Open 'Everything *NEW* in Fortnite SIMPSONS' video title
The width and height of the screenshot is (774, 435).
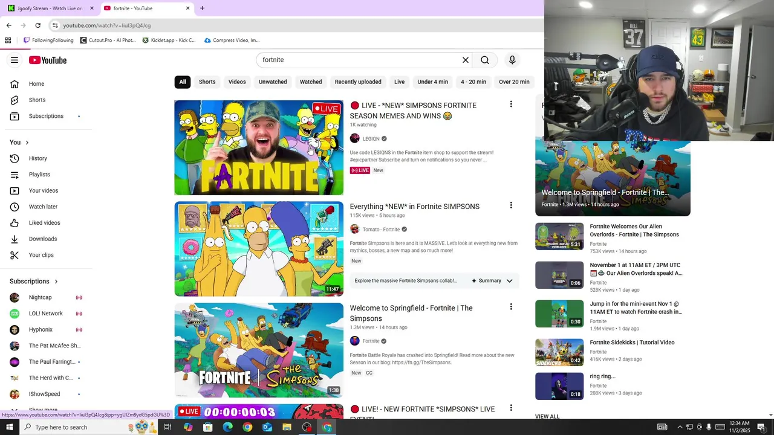point(415,207)
